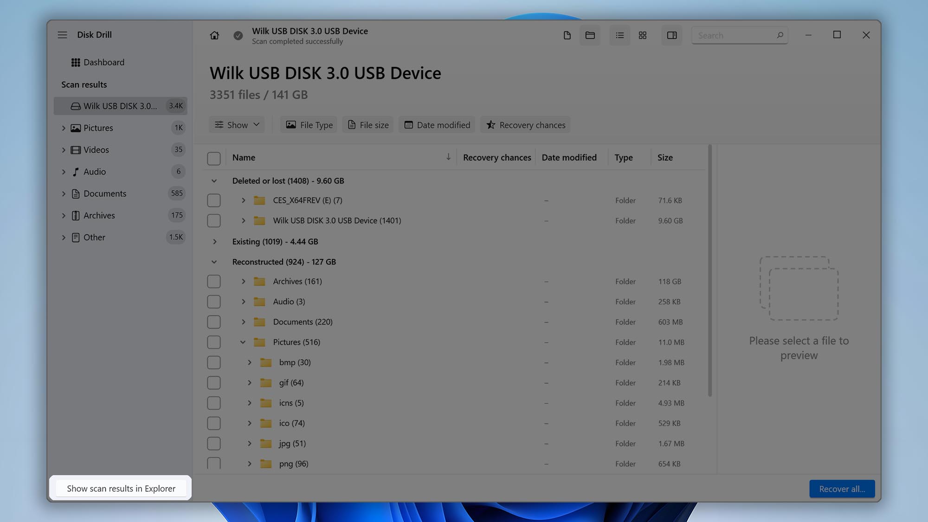Switch to file view icon in toolbar

(567, 35)
